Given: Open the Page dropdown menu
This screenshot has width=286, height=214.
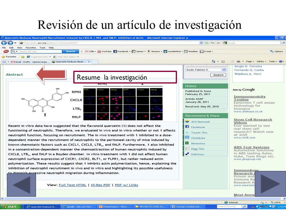Looking at the screenshot, I should click(250, 62).
